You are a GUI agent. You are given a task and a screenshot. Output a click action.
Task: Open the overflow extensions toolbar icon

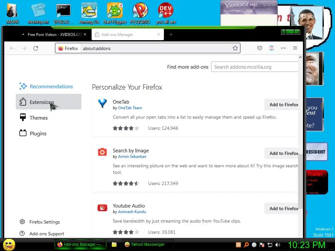(x=283, y=48)
